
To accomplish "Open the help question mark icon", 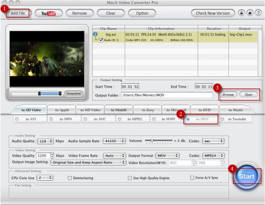I will coord(258,13).
